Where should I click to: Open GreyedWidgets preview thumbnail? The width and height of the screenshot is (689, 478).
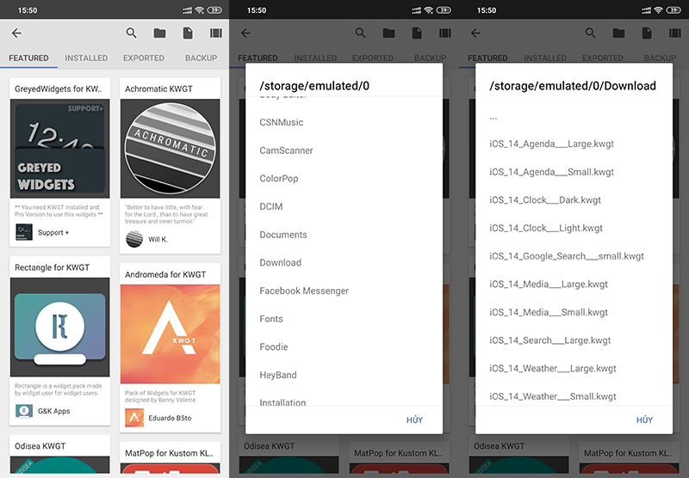[60, 148]
